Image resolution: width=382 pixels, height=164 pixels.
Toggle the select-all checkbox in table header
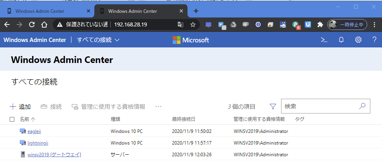12,119
